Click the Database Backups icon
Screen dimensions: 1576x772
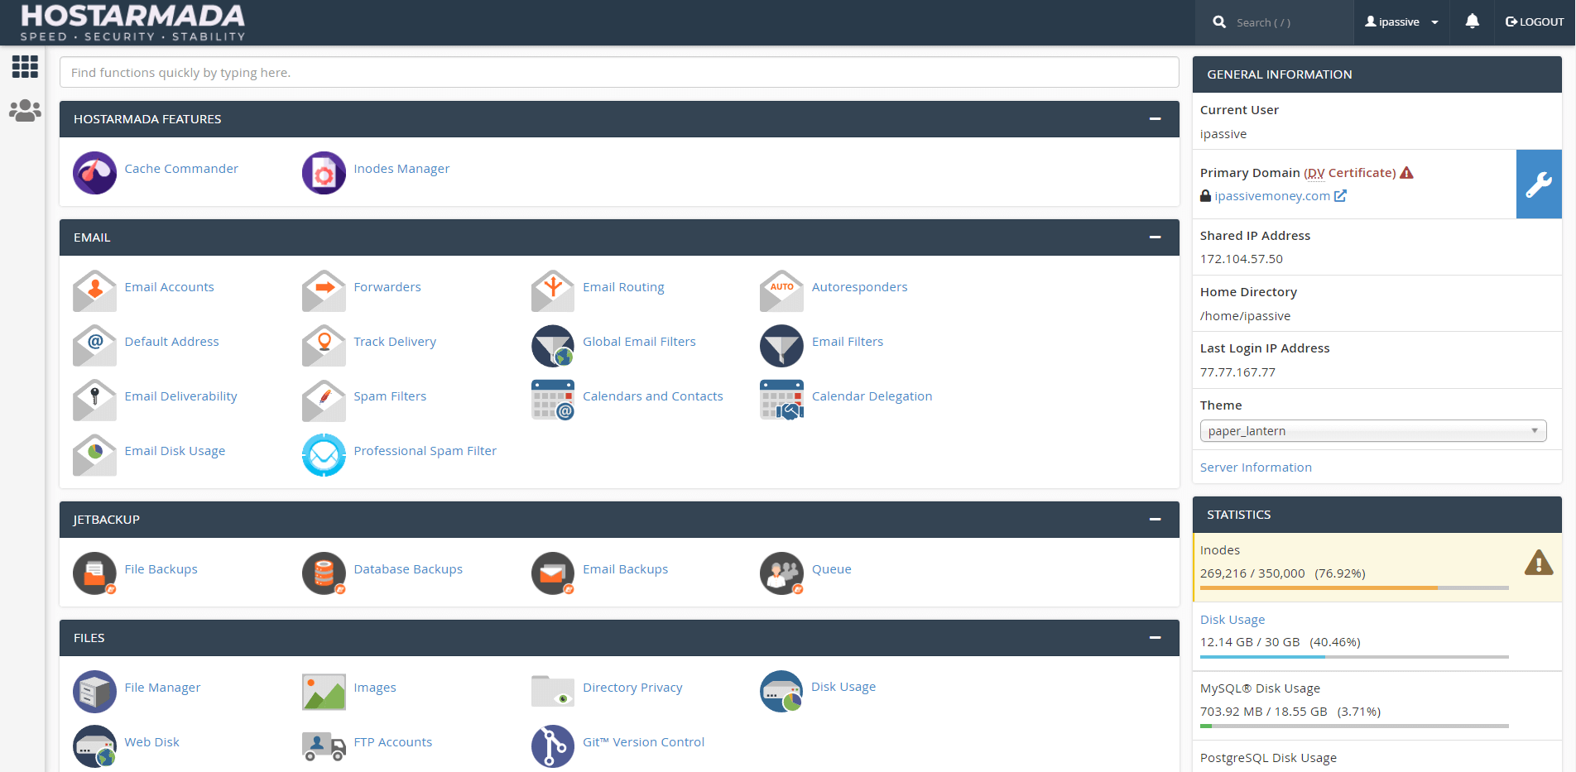[324, 573]
